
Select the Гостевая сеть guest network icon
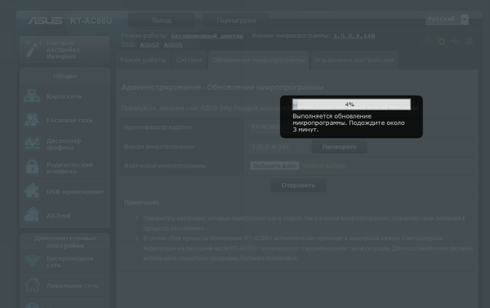pos(32,120)
